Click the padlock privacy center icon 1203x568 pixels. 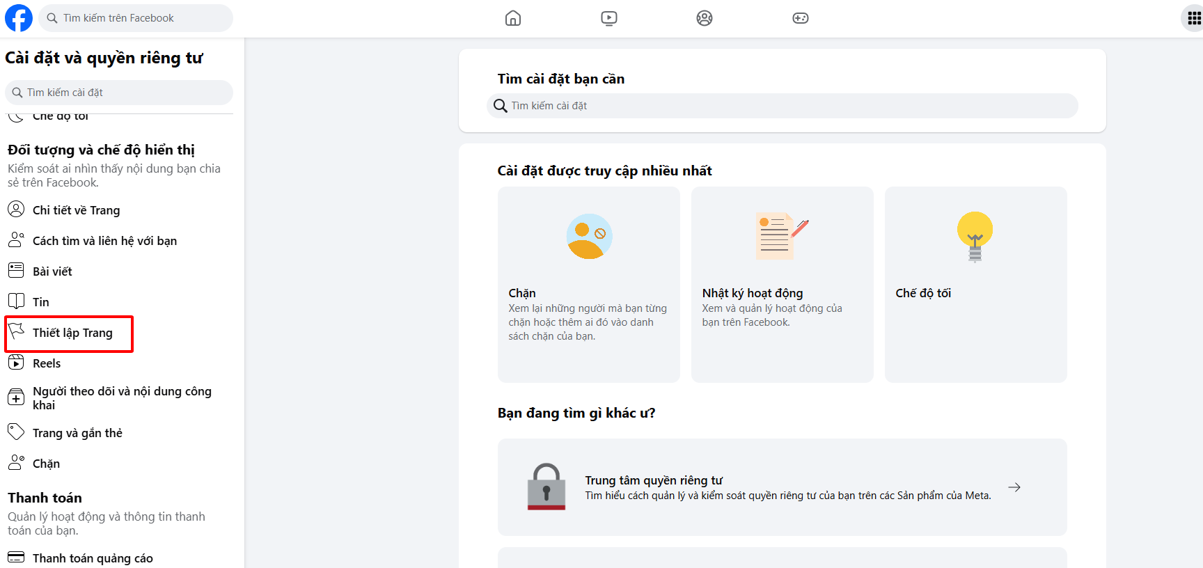click(x=547, y=487)
